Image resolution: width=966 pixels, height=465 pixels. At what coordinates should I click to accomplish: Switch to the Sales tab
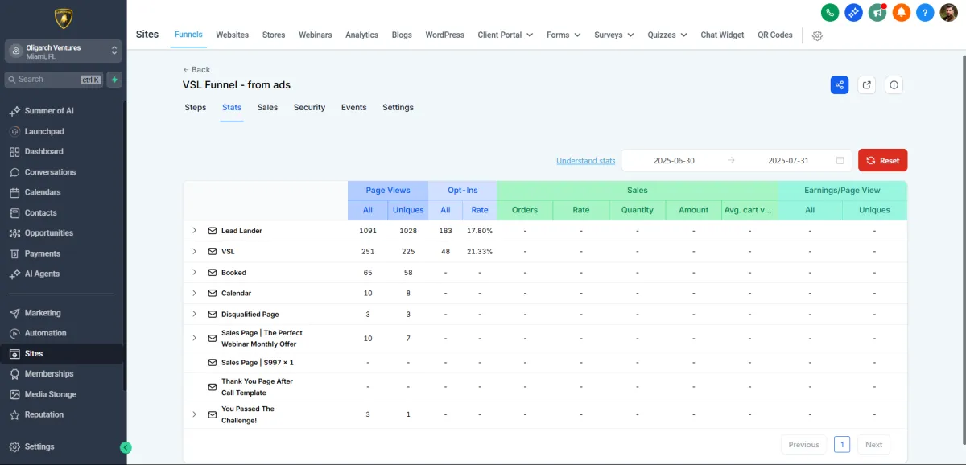pos(267,108)
